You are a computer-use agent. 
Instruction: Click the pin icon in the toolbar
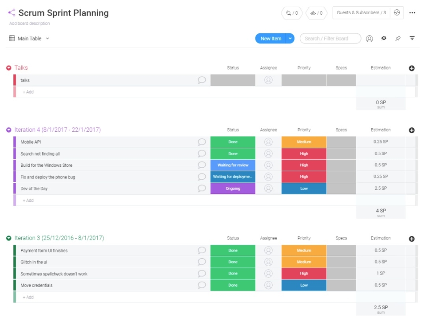(398, 38)
